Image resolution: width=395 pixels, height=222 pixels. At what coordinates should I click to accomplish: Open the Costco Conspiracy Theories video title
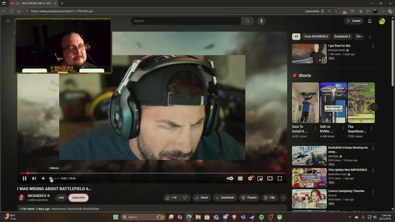pos(346,191)
